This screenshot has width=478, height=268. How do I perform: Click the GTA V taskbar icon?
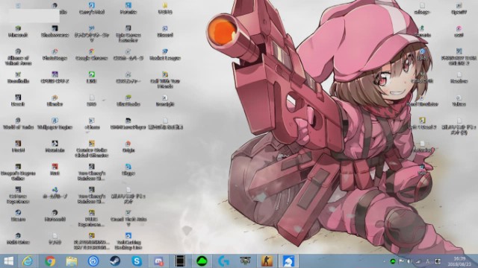245,261
